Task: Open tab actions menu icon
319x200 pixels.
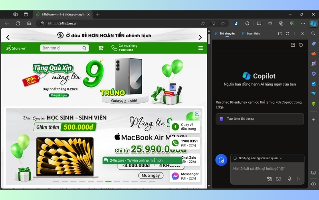Action: click(x=26, y=14)
